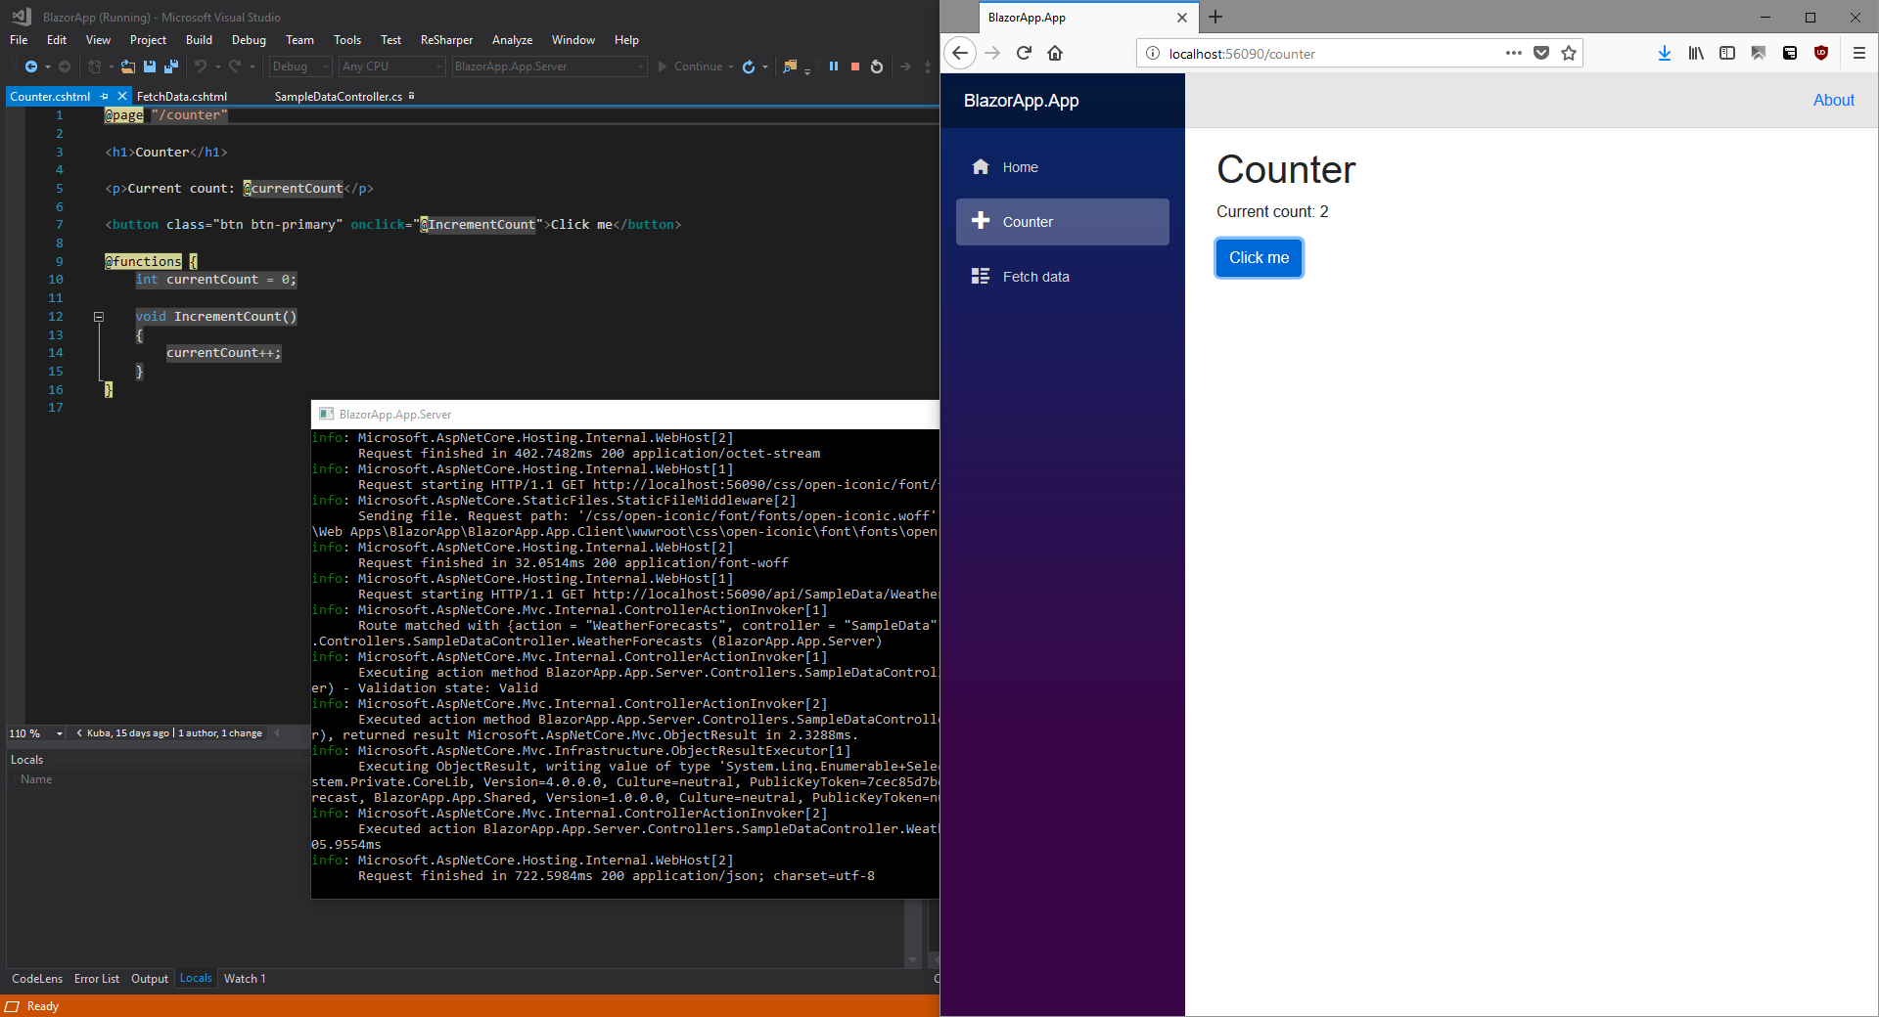Click the uBlock Origin extension icon

tap(1821, 53)
